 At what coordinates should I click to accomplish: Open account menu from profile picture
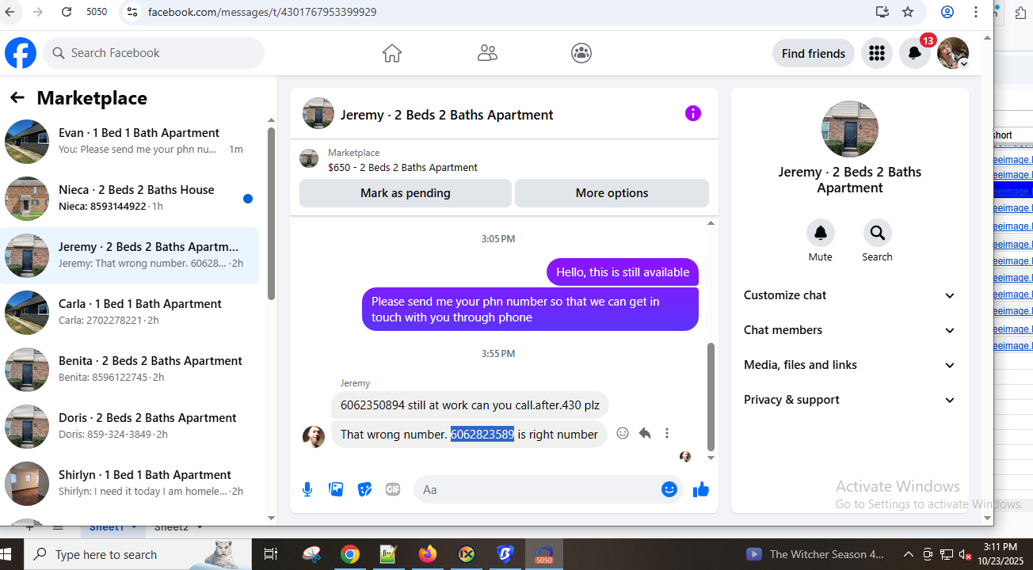[x=952, y=53]
